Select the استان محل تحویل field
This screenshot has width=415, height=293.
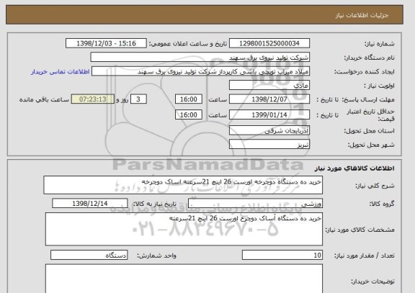[x=269, y=130]
